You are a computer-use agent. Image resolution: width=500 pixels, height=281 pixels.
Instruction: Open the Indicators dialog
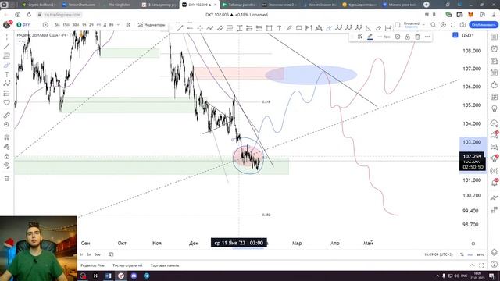tap(152, 25)
